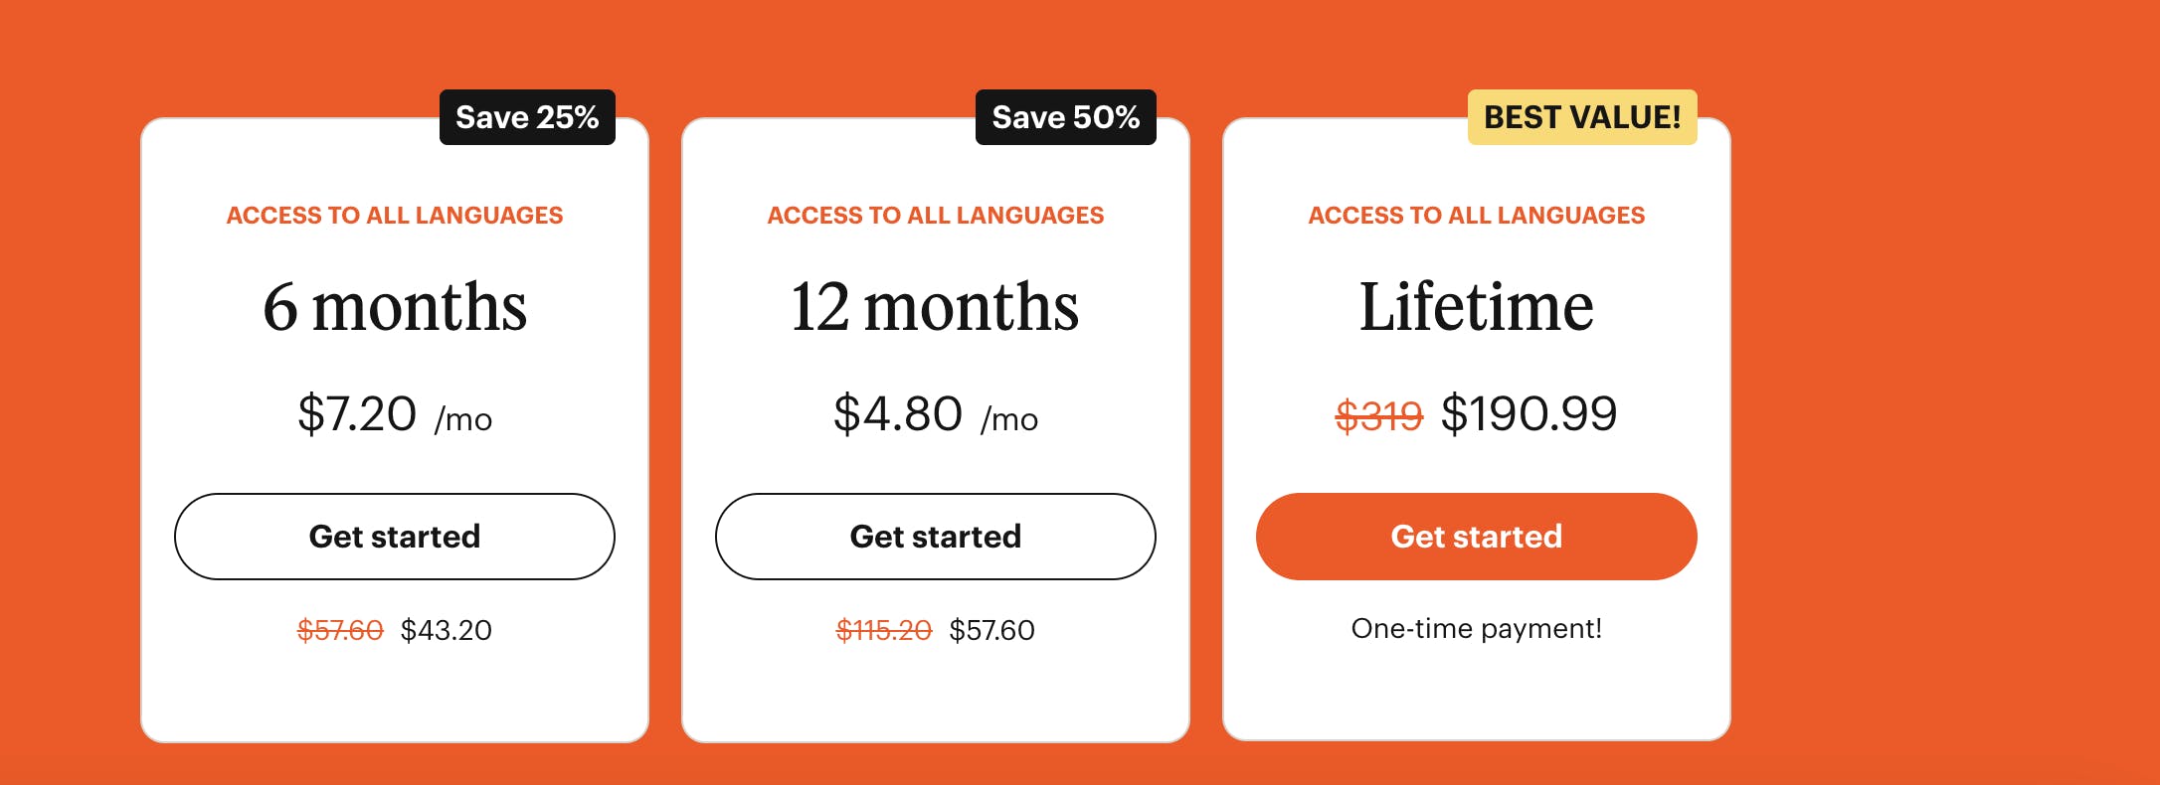
Task: Click Access to All Languages in Lifetime card
Action: pyautogui.click(x=1476, y=216)
